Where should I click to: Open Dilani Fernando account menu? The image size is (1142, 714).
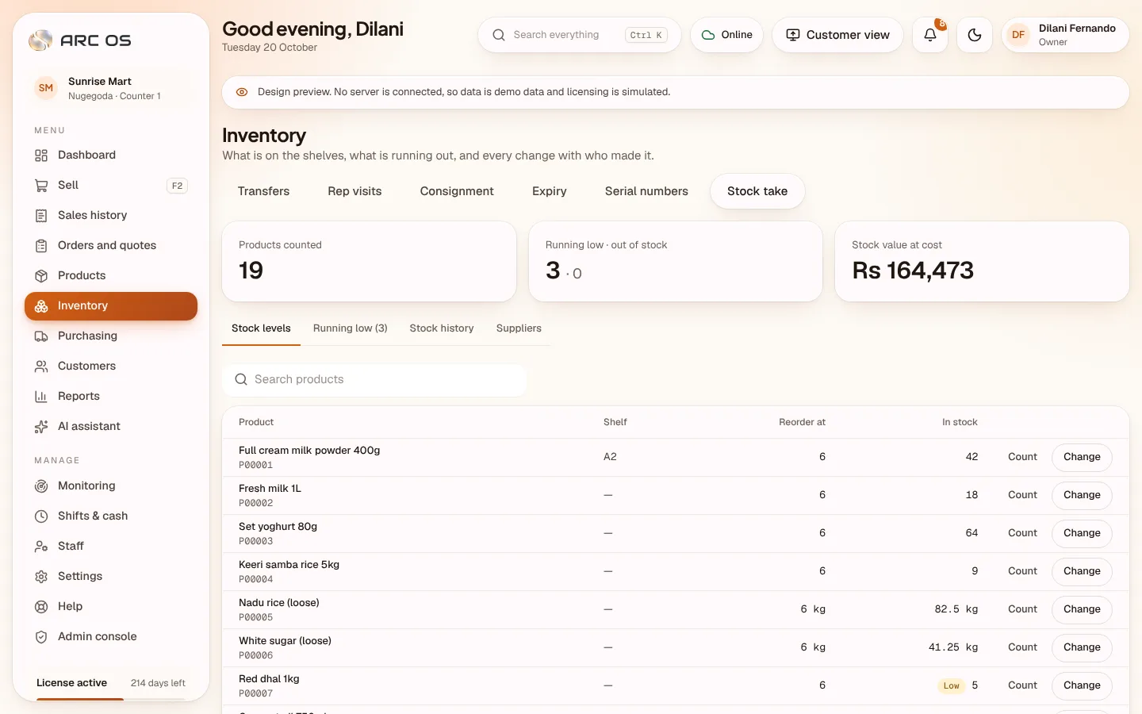(1065, 35)
